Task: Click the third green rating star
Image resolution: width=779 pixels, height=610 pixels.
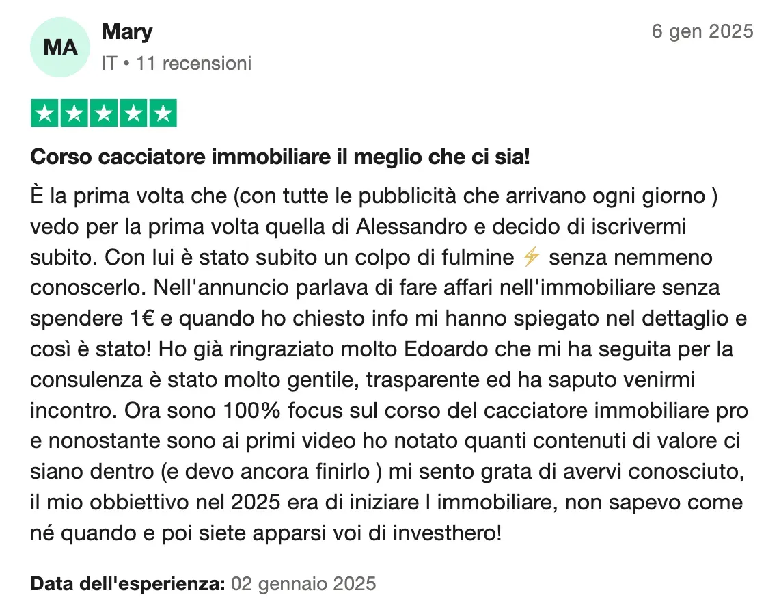Action: (104, 114)
